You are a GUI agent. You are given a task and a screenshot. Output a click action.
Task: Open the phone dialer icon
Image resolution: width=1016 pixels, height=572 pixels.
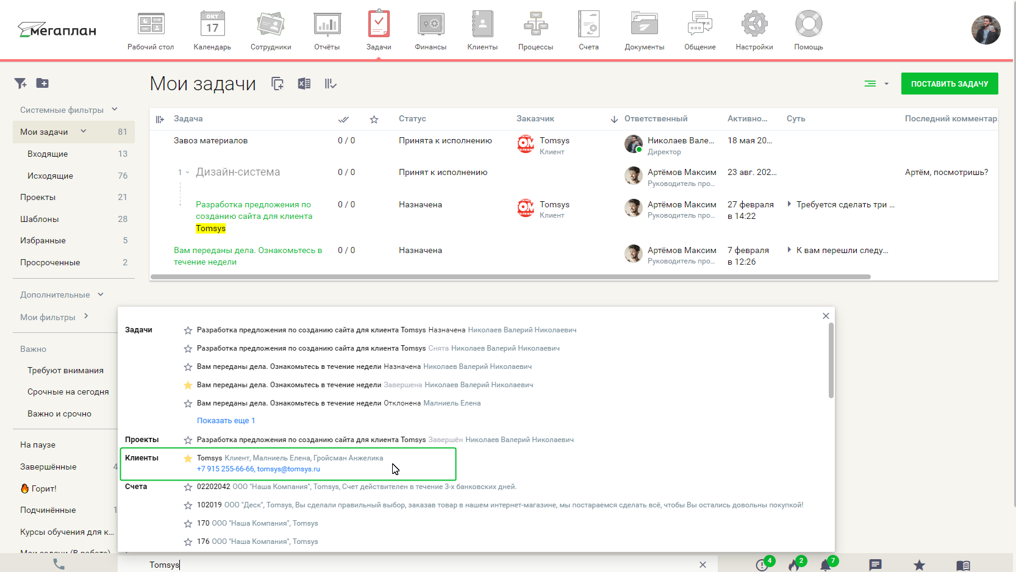click(x=59, y=564)
